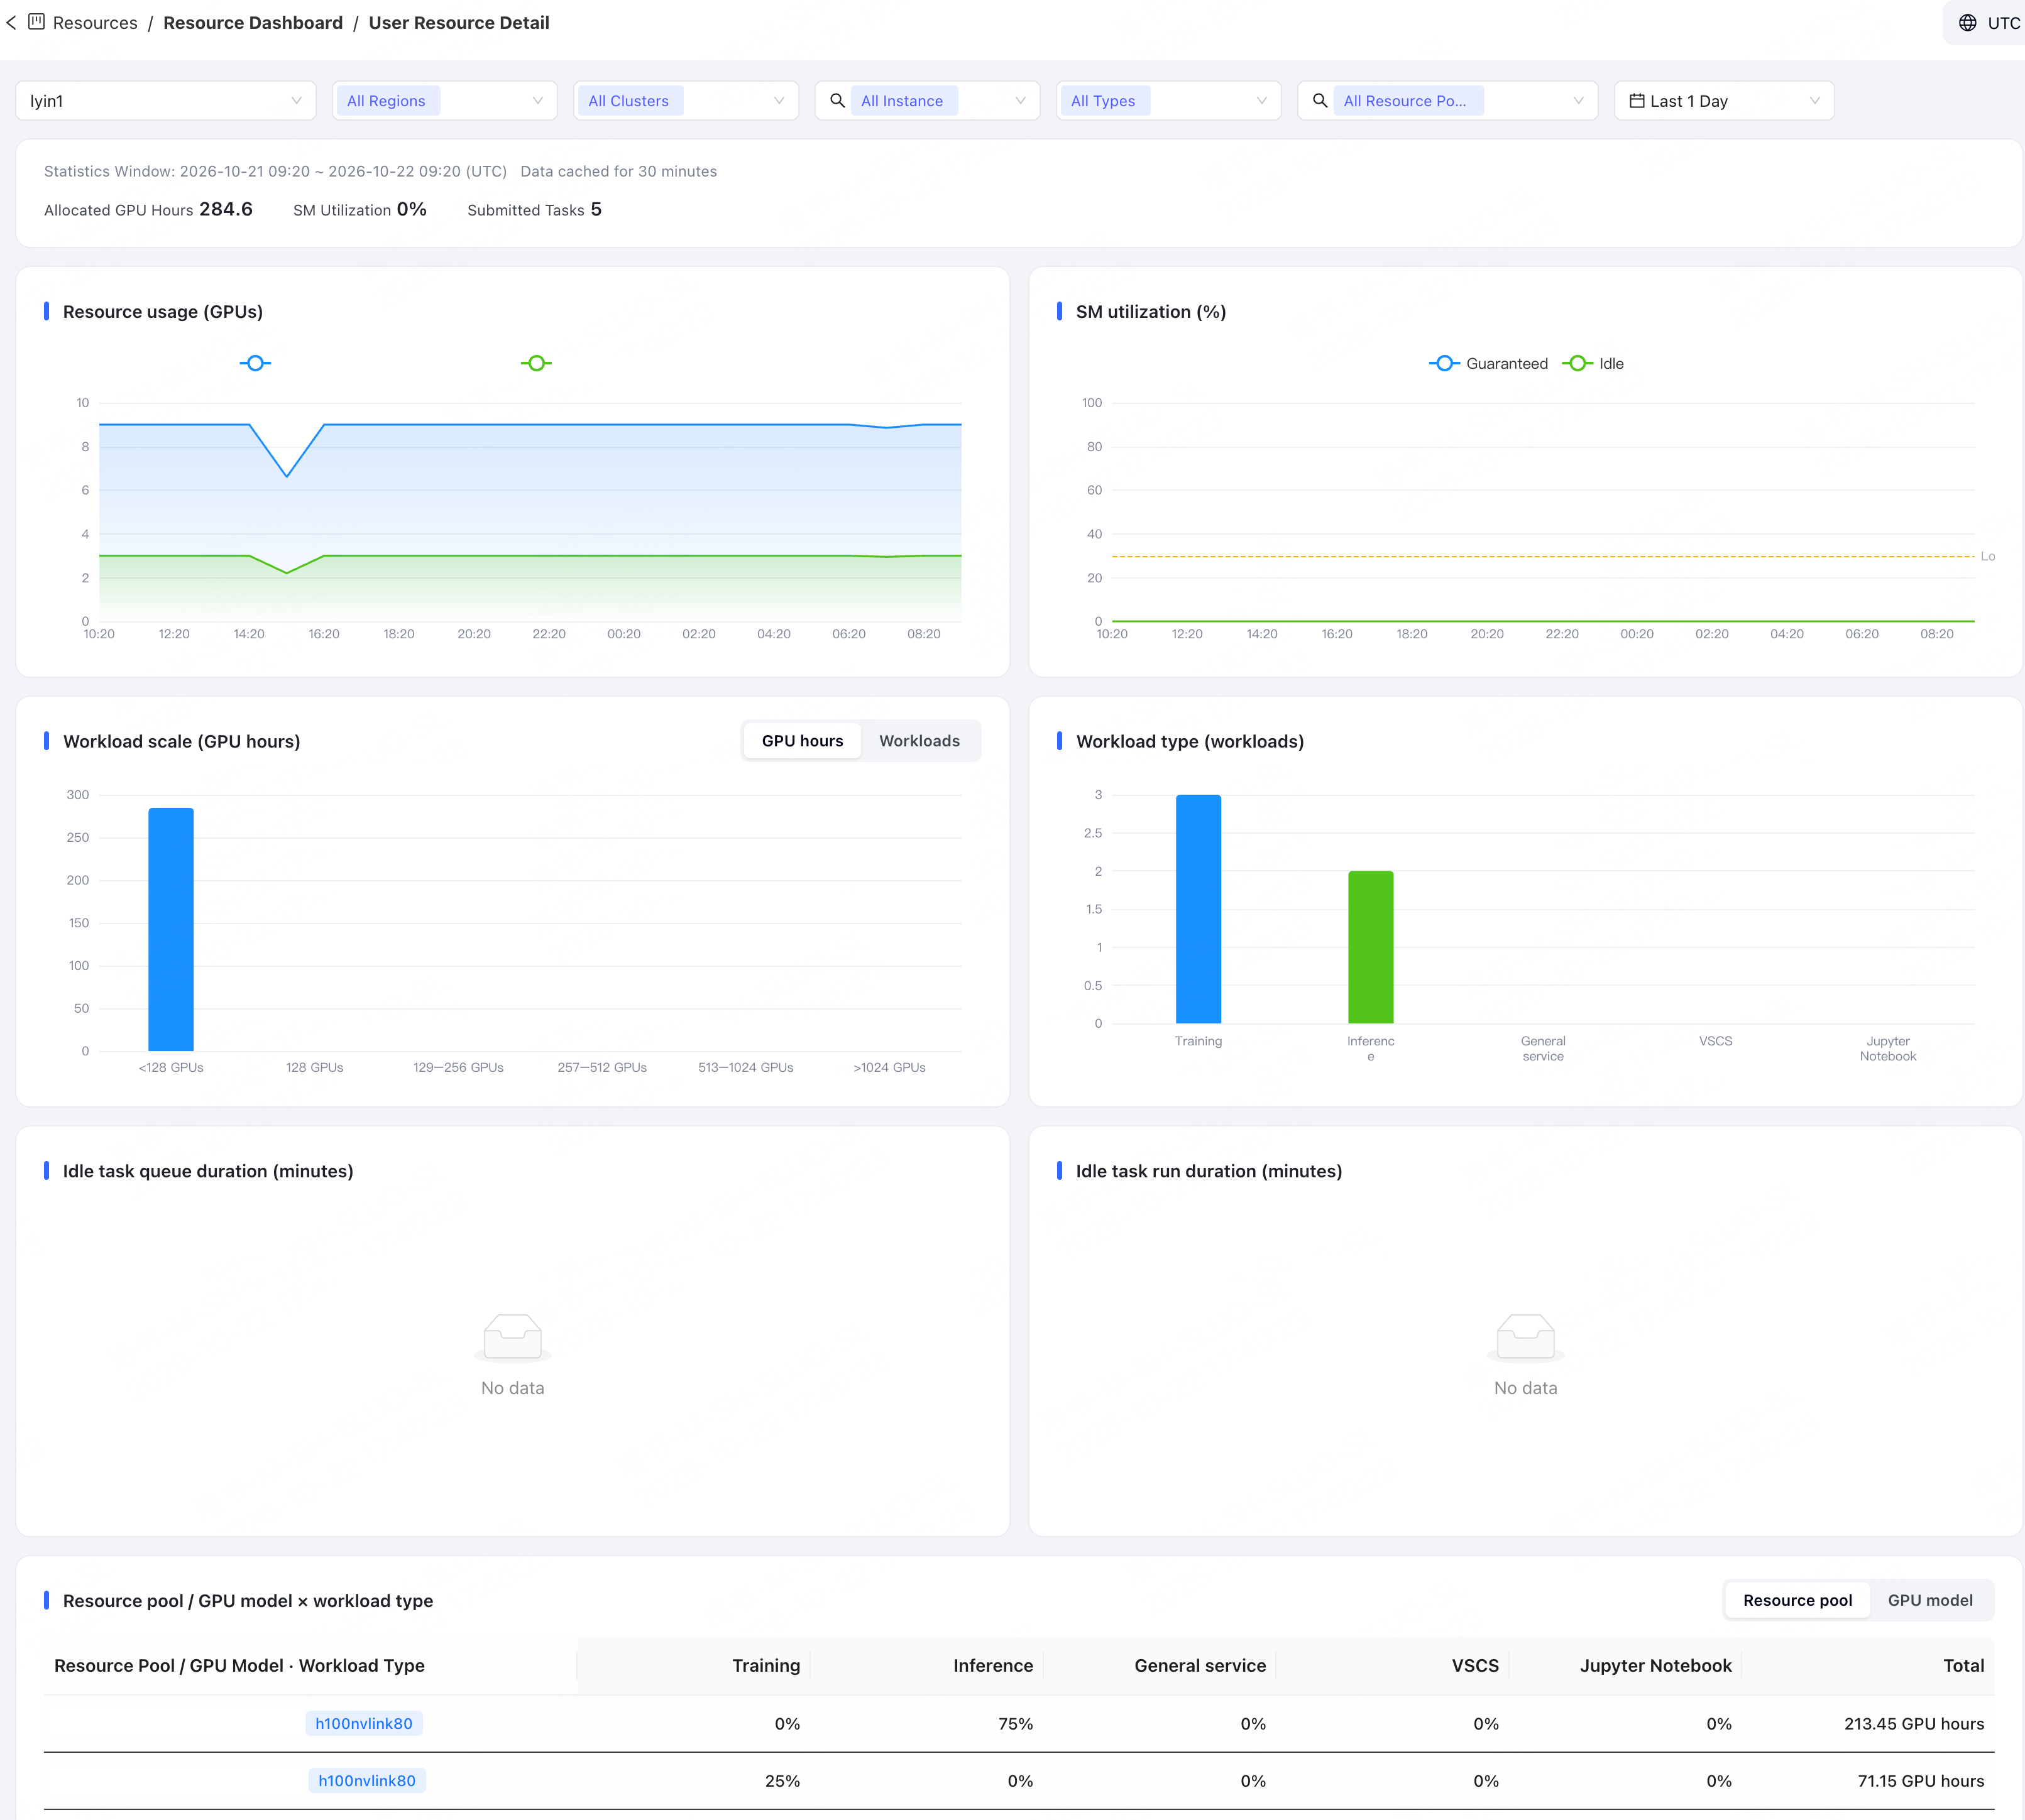Click the Submitted Tasks value 5
Screen dimensions: 2025x1820
pos(596,209)
